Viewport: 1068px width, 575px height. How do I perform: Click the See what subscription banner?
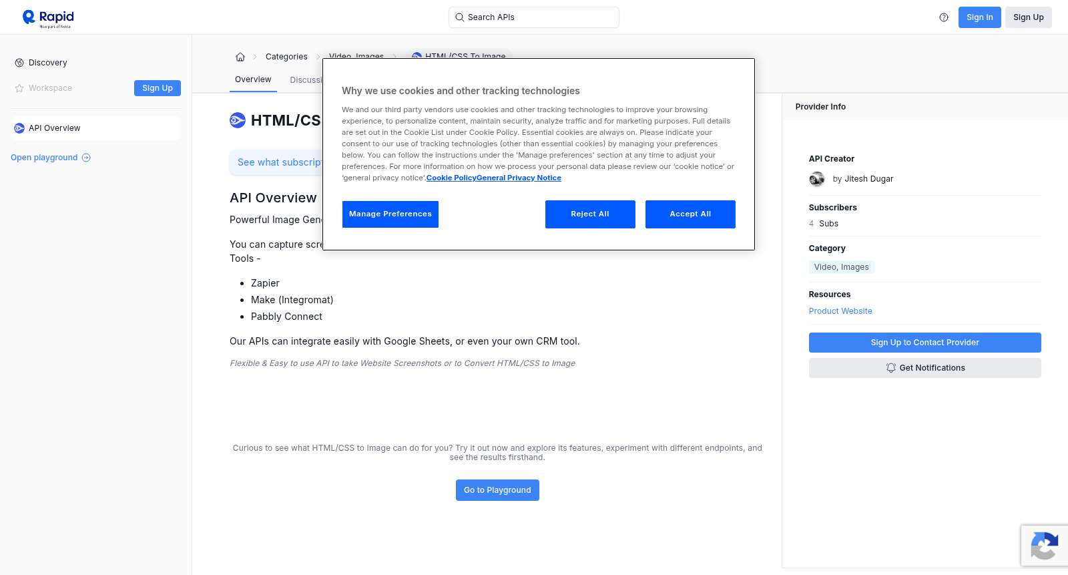276,162
